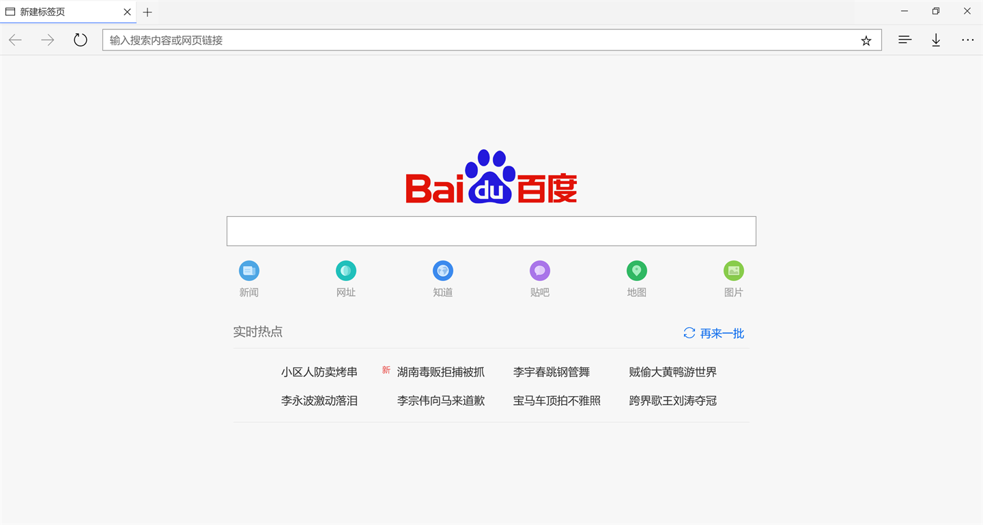Add a new tab with plus icon
Viewport: 983px width, 525px height.
click(x=147, y=12)
